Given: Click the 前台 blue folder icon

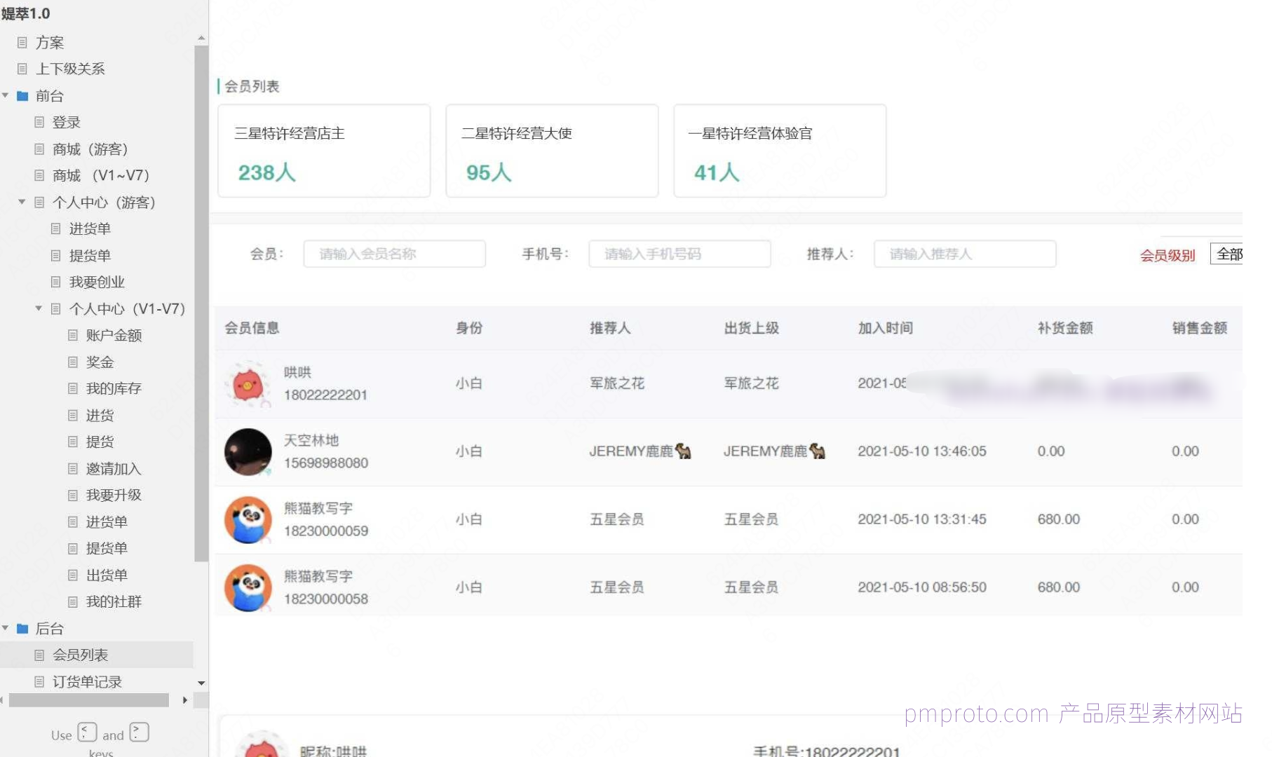Looking at the screenshot, I should pyautogui.click(x=22, y=96).
